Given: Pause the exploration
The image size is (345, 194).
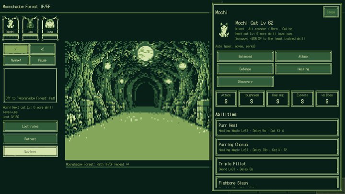Looking at the screenshot, I should [42, 60].
